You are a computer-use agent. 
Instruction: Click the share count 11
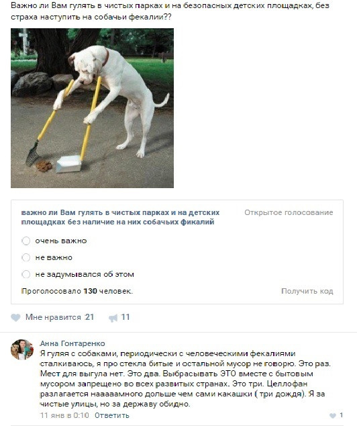125,317
